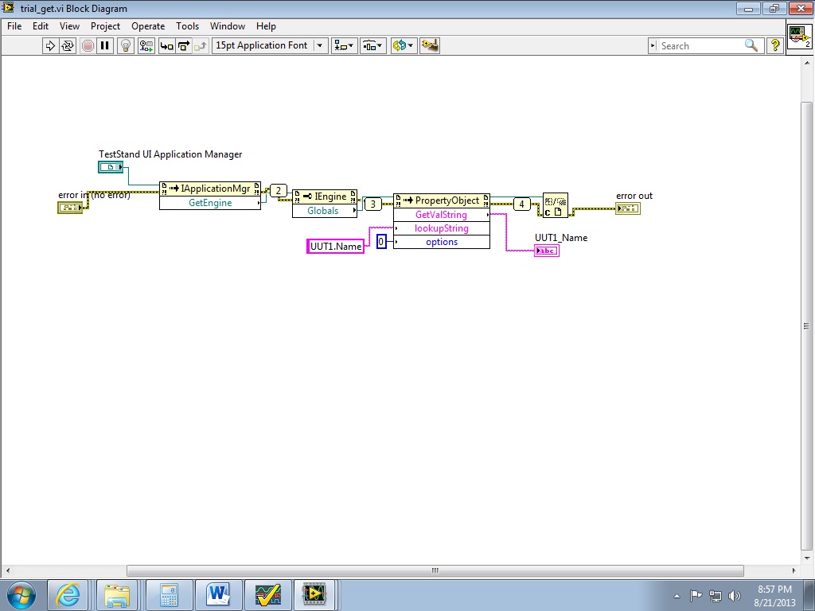Select the UUT1_Name string indicator terminal

(547, 251)
